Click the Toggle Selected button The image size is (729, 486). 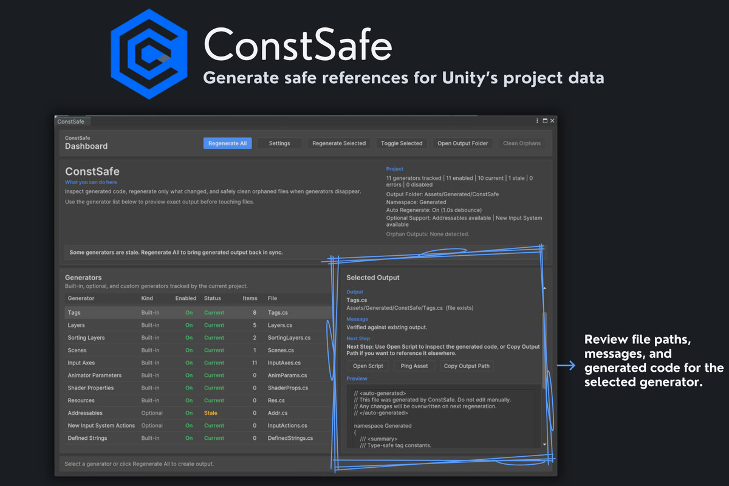coord(402,143)
